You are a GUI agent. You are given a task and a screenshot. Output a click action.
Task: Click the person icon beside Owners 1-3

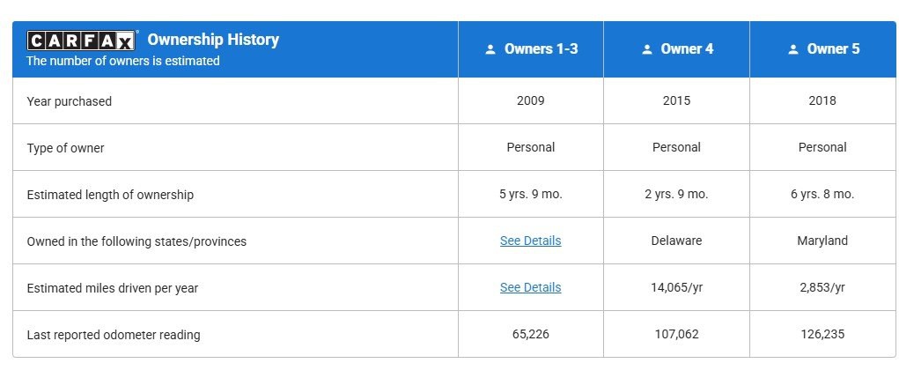[x=490, y=50]
